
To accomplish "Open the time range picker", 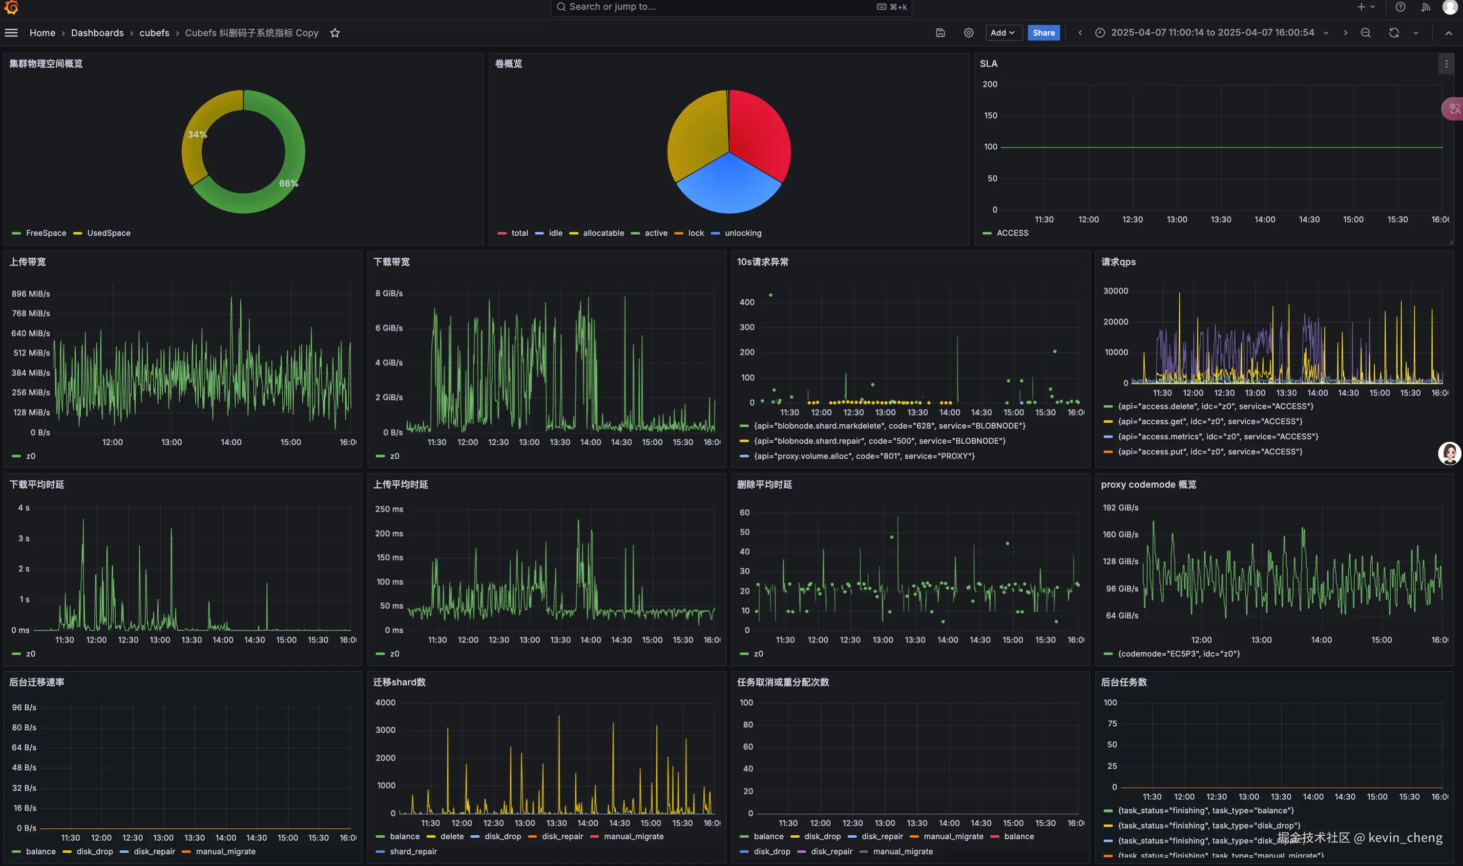I will (1212, 33).
